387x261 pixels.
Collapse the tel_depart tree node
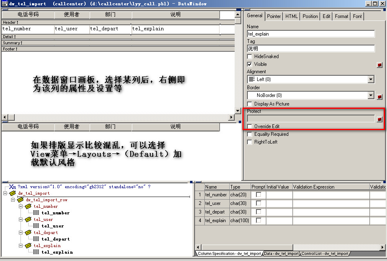click(21, 232)
